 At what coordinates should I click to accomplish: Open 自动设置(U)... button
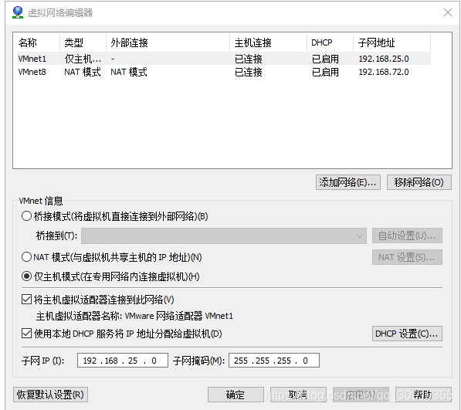[x=407, y=235]
